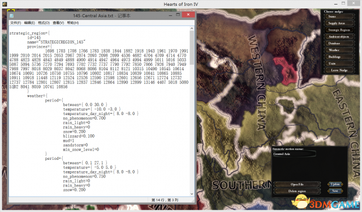
Task: Click the Open File button
Action: [297, 184]
